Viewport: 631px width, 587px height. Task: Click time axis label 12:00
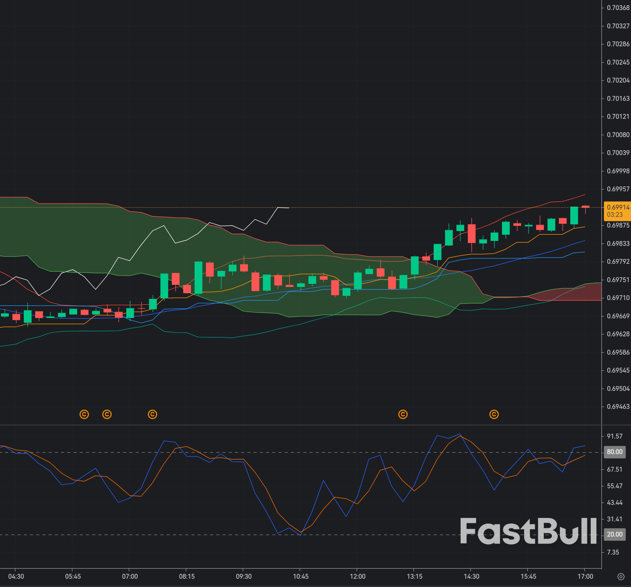pyautogui.click(x=358, y=577)
